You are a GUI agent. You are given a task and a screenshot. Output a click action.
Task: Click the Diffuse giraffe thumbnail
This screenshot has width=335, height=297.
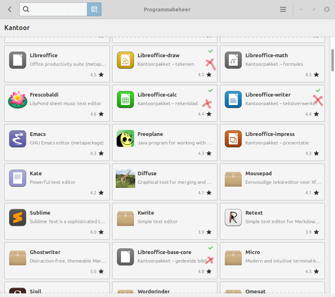126,178
